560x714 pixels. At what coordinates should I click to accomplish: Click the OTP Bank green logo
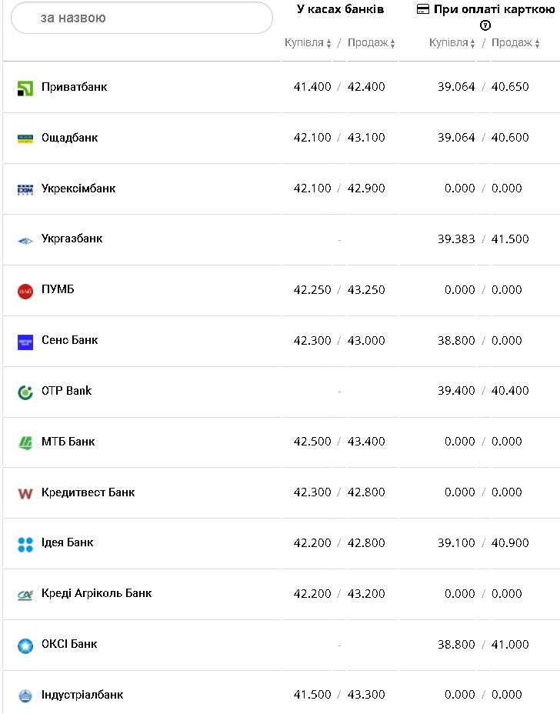tap(25, 392)
